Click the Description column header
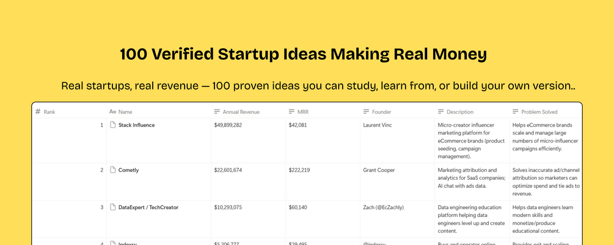Image resolution: width=614 pixels, height=245 pixels. 460,112
